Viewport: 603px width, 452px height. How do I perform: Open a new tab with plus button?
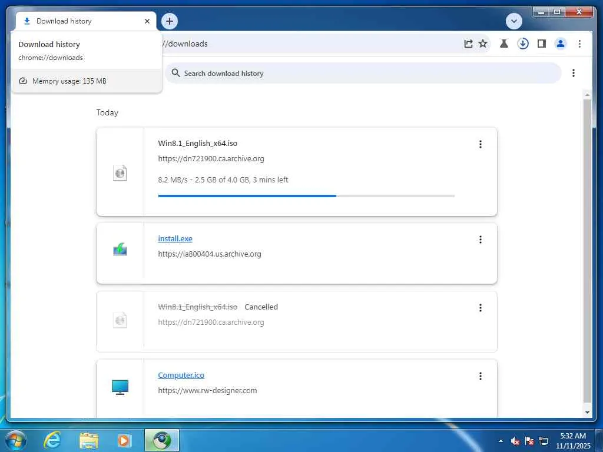(170, 21)
